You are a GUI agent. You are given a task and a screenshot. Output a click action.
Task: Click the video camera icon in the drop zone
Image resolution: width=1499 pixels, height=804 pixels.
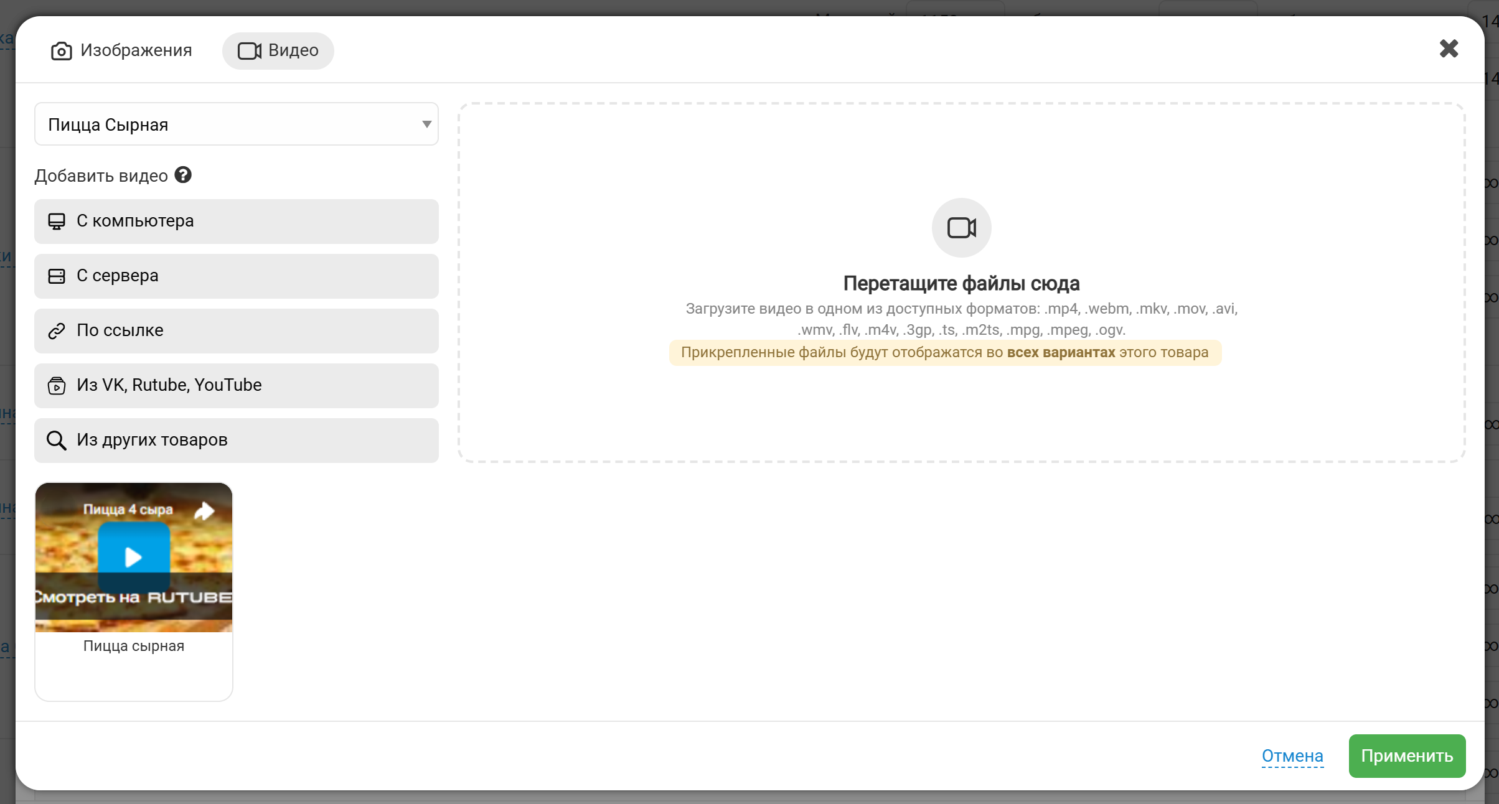pos(961,228)
